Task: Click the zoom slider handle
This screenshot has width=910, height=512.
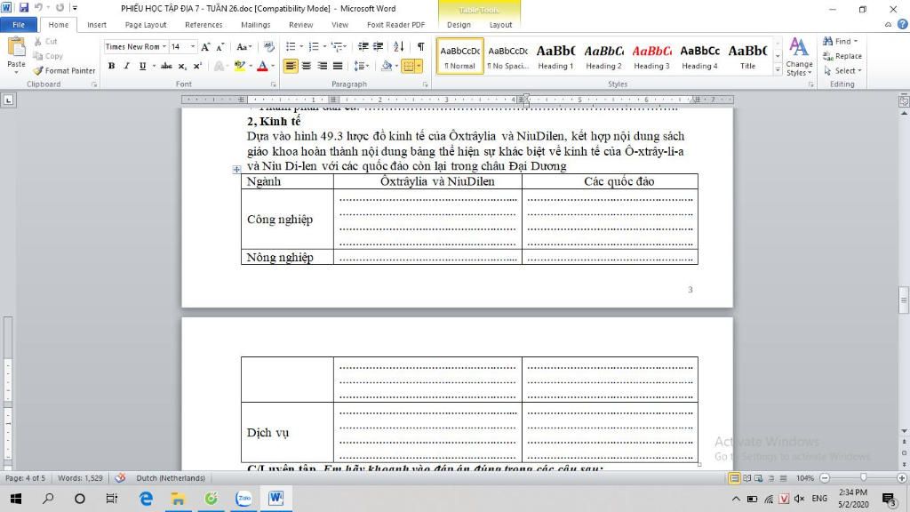Action: pyautogui.click(x=864, y=477)
